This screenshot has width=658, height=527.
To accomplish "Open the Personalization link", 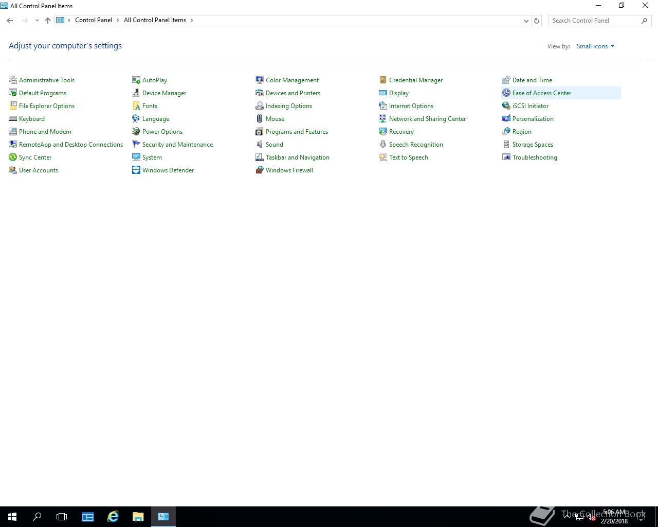I will click(533, 118).
